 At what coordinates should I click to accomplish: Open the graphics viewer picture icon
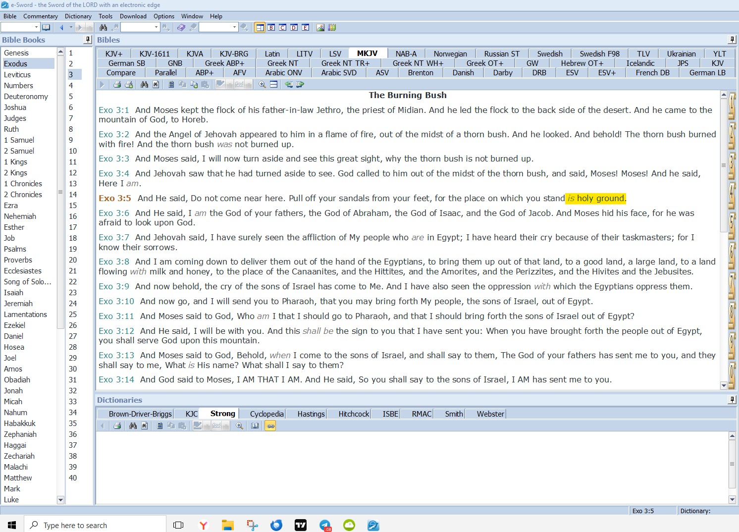click(x=320, y=27)
